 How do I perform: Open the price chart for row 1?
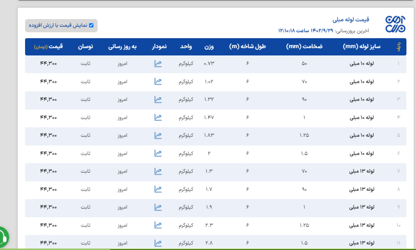158,64
